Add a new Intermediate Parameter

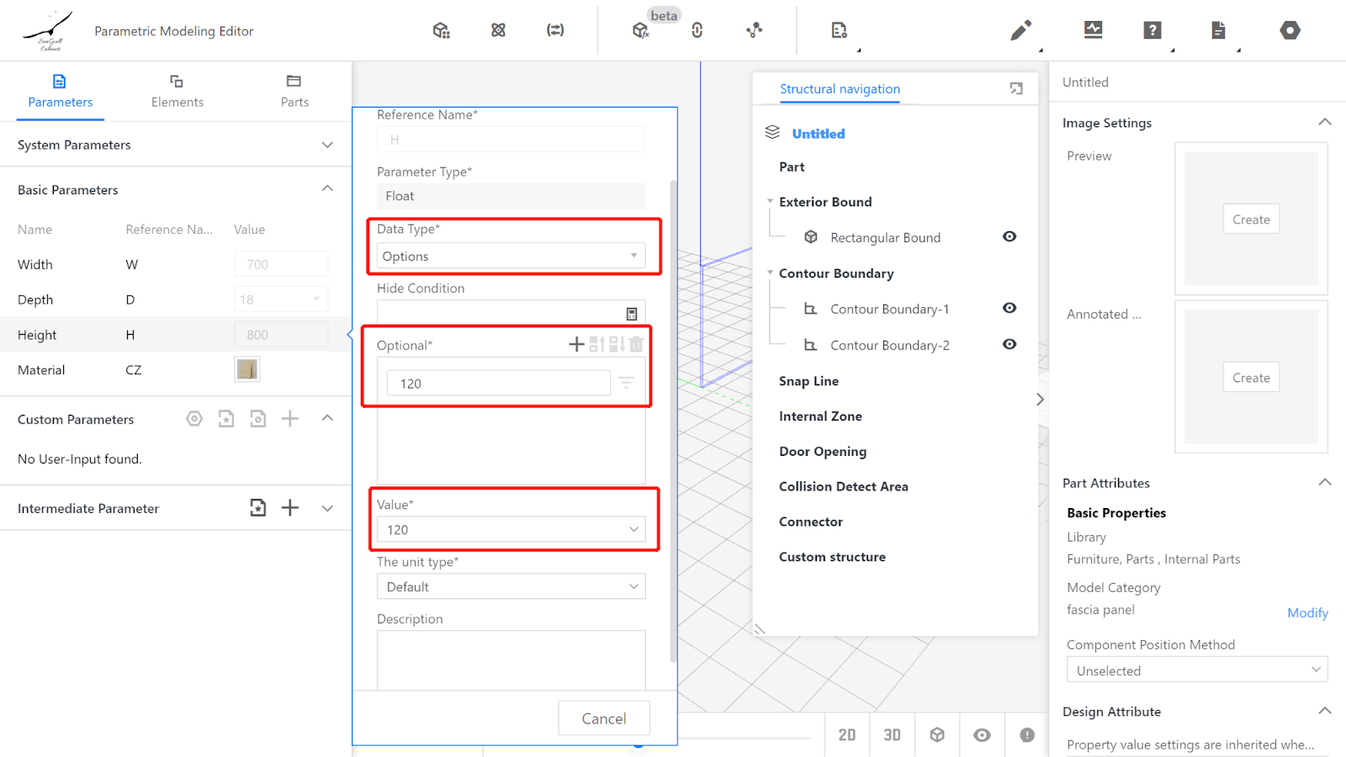point(290,508)
